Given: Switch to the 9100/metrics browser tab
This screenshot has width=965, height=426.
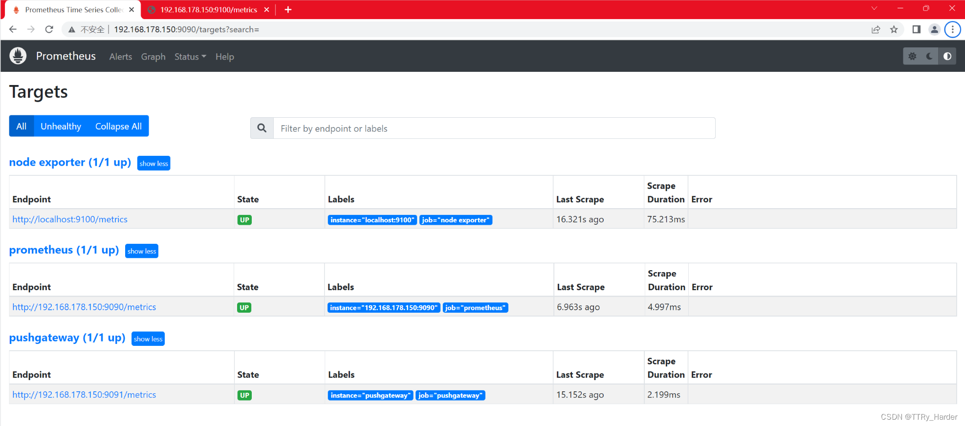Looking at the screenshot, I should [209, 10].
